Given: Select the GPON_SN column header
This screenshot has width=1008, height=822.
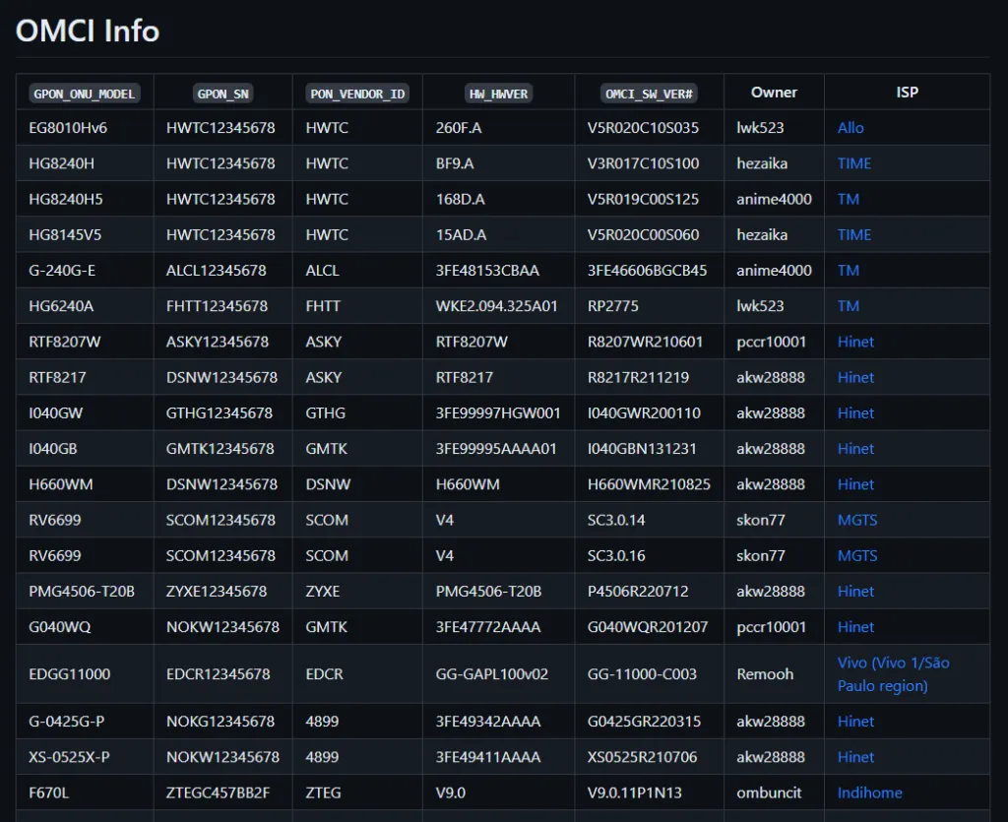Looking at the screenshot, I should [222, 94].
